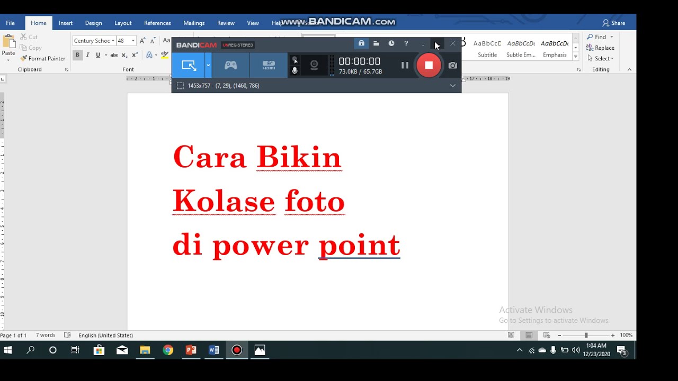
Task: Switch to the Review tab
Action: (226, 23)
